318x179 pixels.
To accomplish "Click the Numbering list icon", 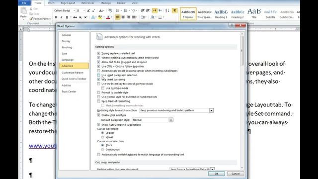I will [126, 10].
